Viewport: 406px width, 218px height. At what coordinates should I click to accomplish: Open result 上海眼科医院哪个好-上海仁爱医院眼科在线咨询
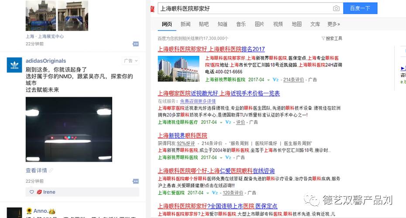point(216,171)
